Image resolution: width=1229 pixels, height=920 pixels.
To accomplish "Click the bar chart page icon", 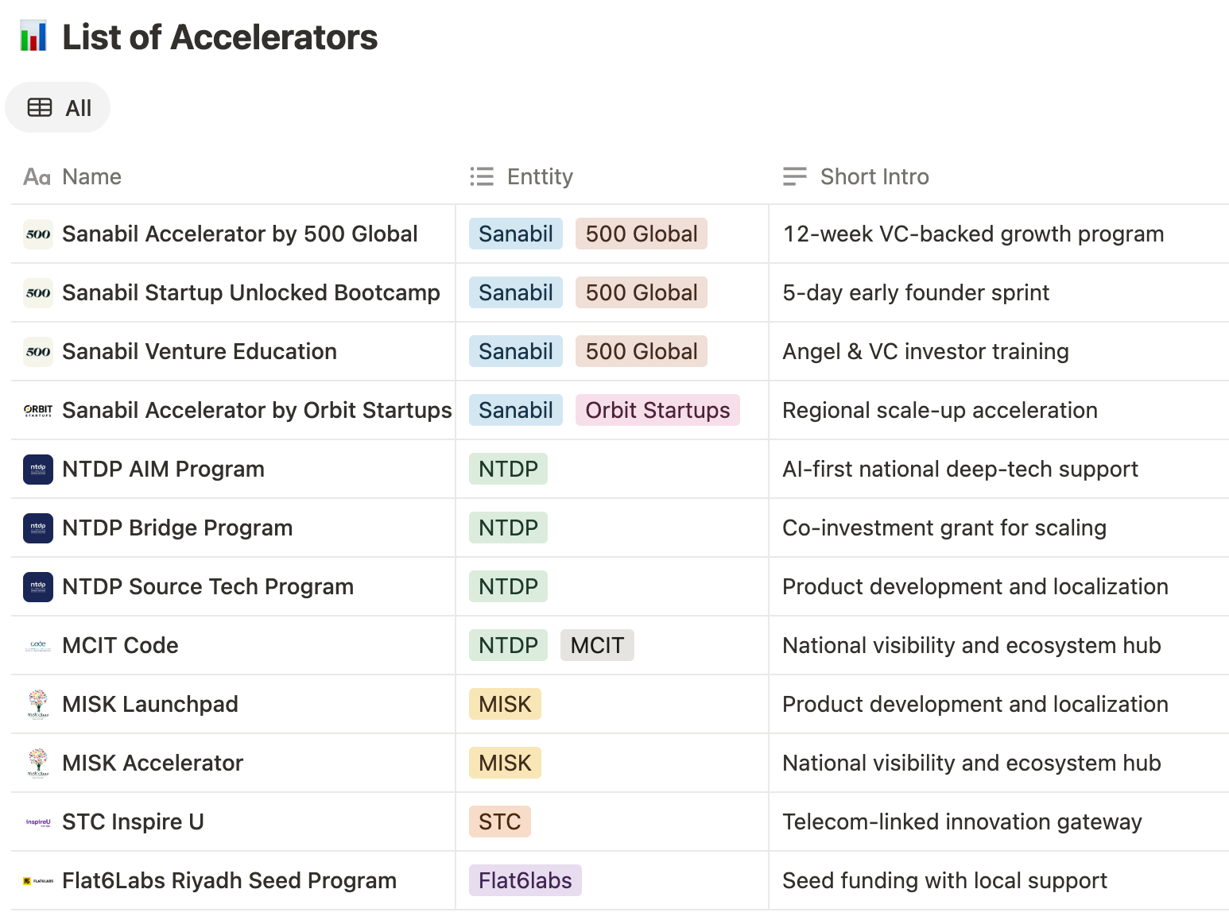I will (33, 37).
